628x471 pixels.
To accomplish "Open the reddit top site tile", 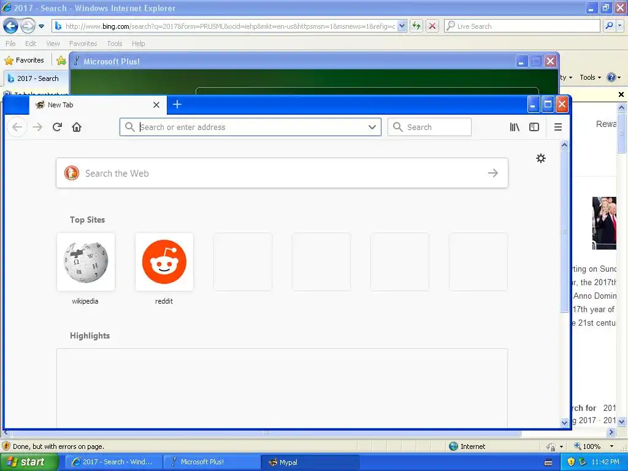I will [x=164, y=262].
